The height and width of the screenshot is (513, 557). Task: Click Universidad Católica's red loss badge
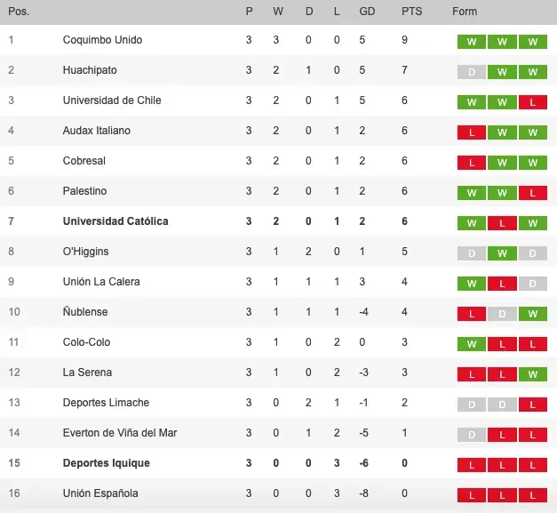502,222
